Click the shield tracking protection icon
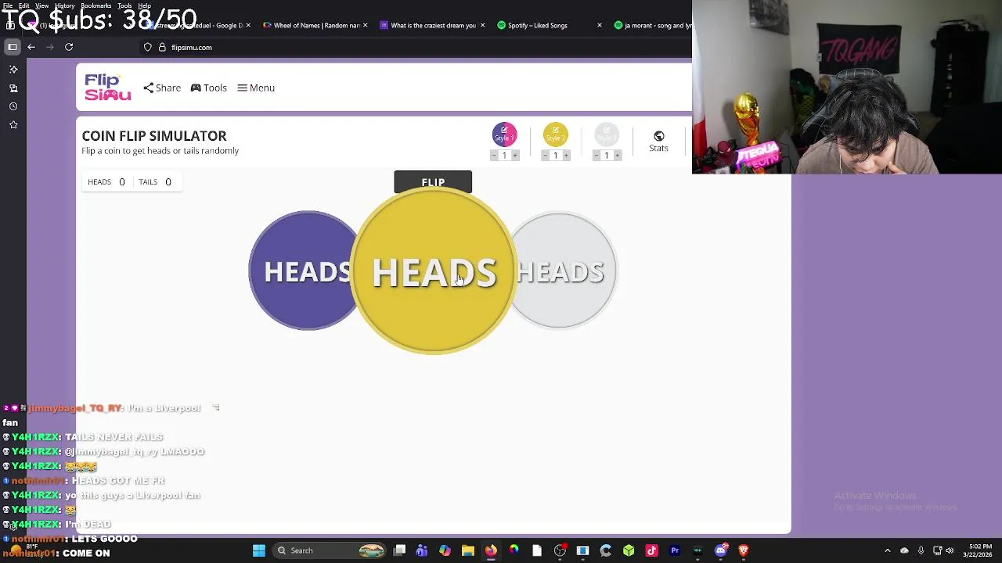 click(147, 47)
